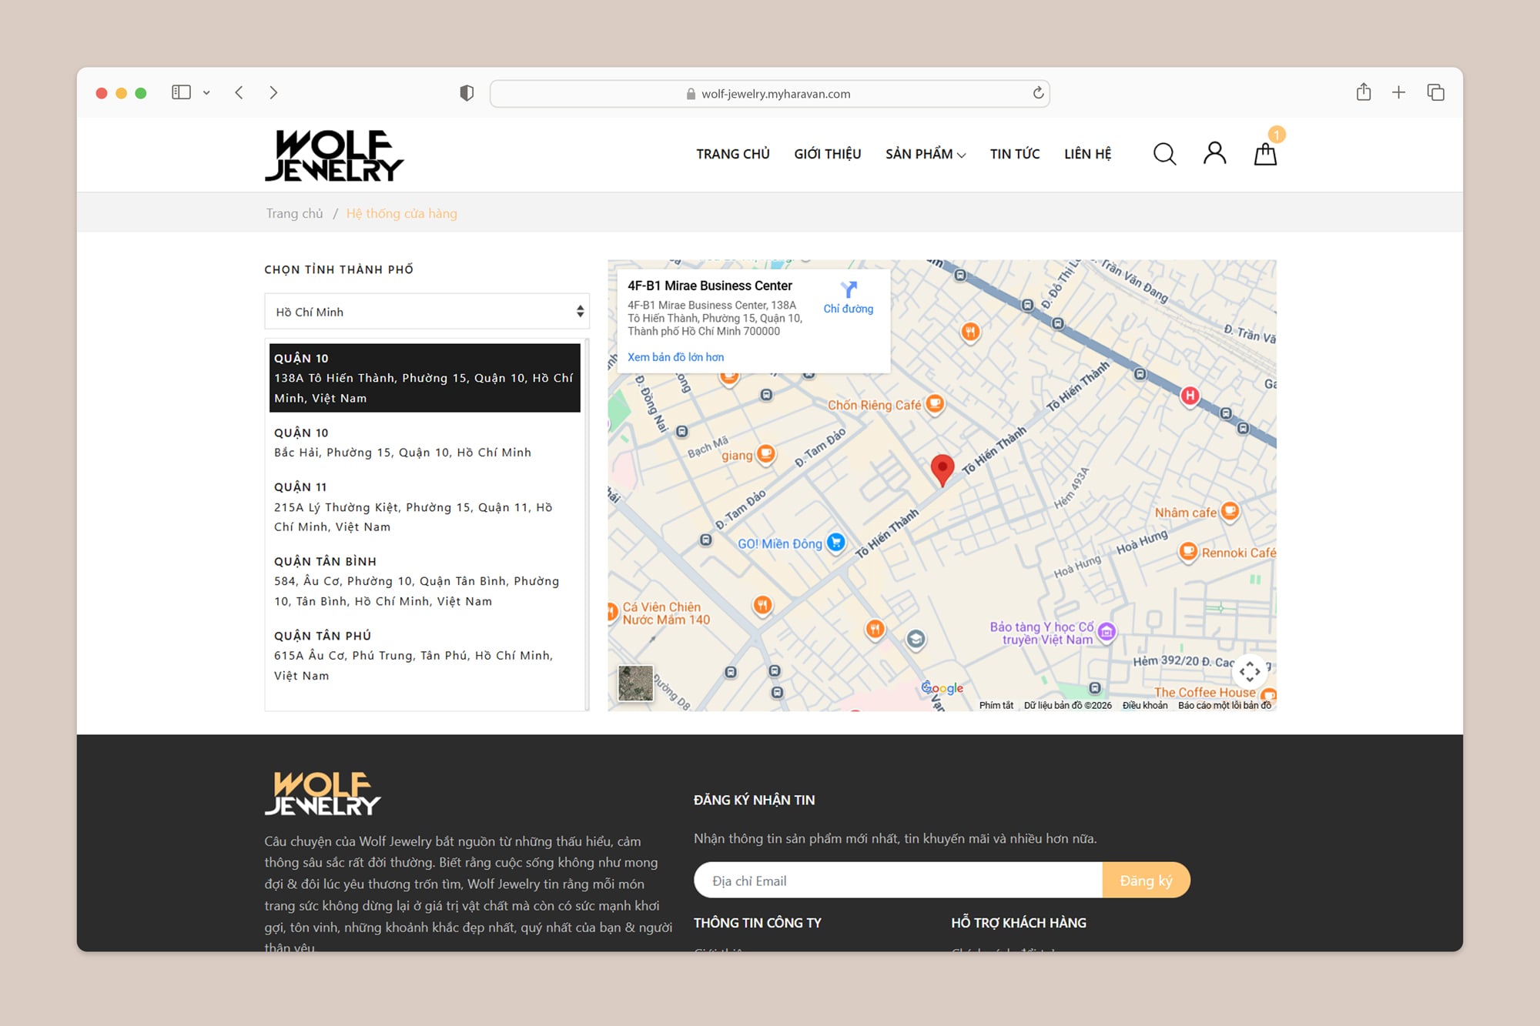Screen dimensions: 1540x1026
Task: Click the privacy shield icon
Action: pyautogui.click(x=467, y=93)
